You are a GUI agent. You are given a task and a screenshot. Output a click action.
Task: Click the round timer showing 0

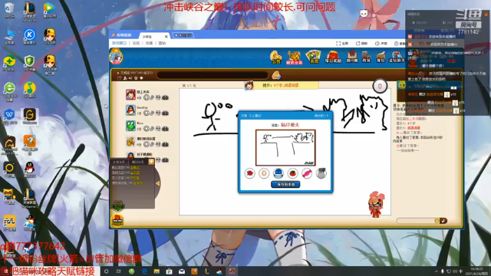click(380, 87)
